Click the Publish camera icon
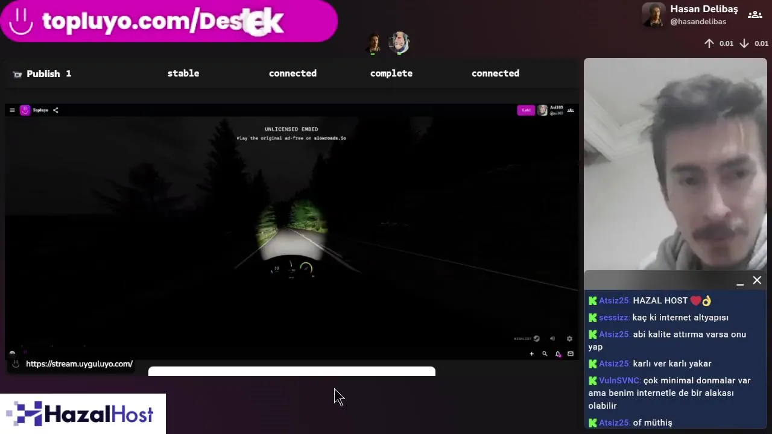 (16, 74)
